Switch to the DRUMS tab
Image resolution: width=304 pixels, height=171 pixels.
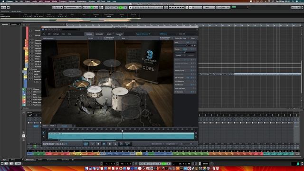click(x=89, y=34)
